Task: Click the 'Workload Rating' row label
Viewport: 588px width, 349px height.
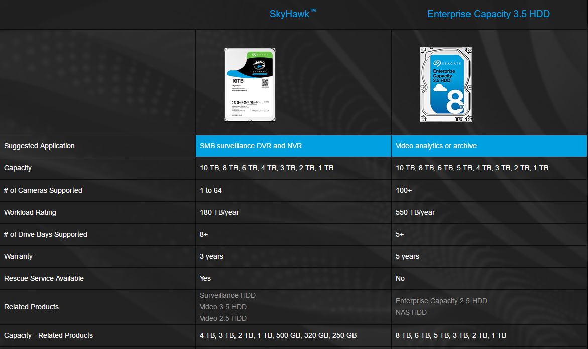Action: tap(30, 212)
